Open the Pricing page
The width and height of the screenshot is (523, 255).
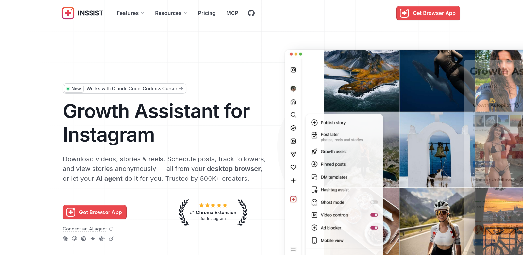point(207,13)
